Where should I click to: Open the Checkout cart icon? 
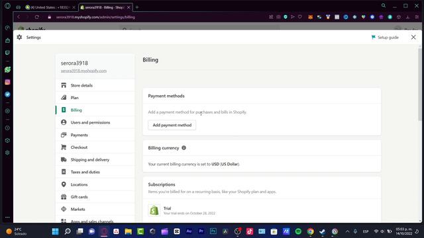pos(64,147)
